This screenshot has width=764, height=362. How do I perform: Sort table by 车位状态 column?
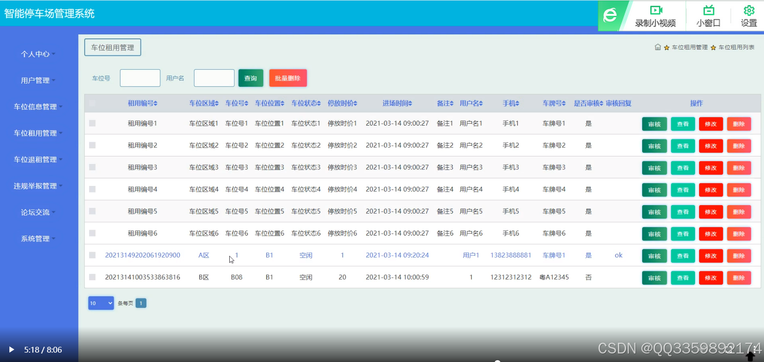306,103
